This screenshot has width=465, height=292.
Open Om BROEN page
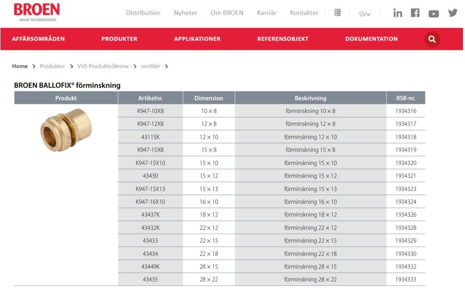(x=227, y=13)
